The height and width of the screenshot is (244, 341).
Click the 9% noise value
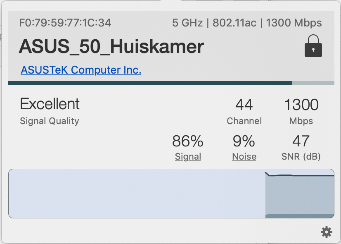click(244, 141)
